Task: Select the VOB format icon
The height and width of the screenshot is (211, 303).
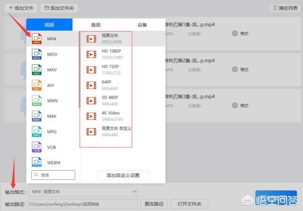Action: pos(37,147)
